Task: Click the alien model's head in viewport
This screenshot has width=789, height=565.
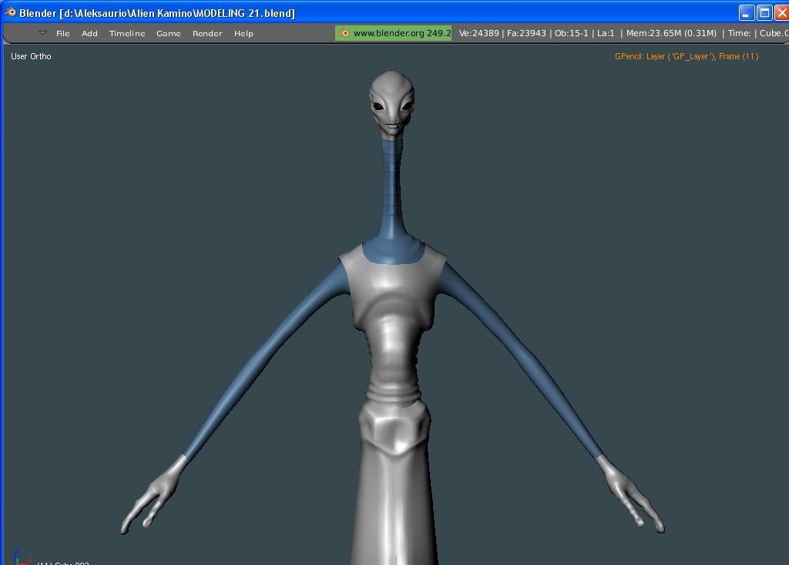Action: tap(392, 103)
